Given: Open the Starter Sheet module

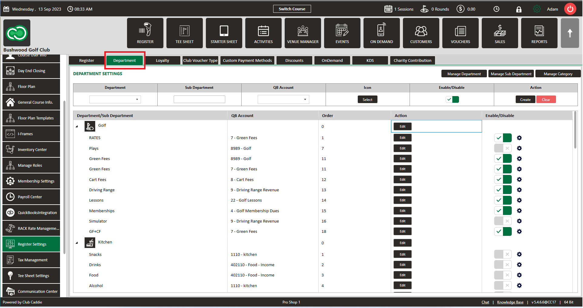Looking at the screenshot, I should 224,33.
